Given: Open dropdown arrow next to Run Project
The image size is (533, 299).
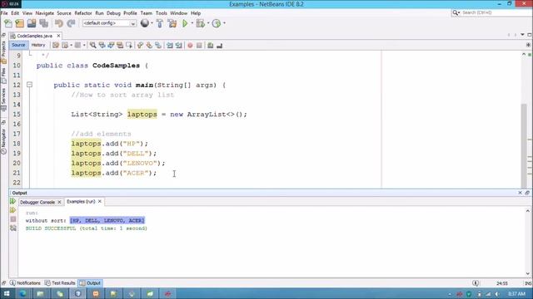Looking at the screenshot, I should click(x=192, y=23).
